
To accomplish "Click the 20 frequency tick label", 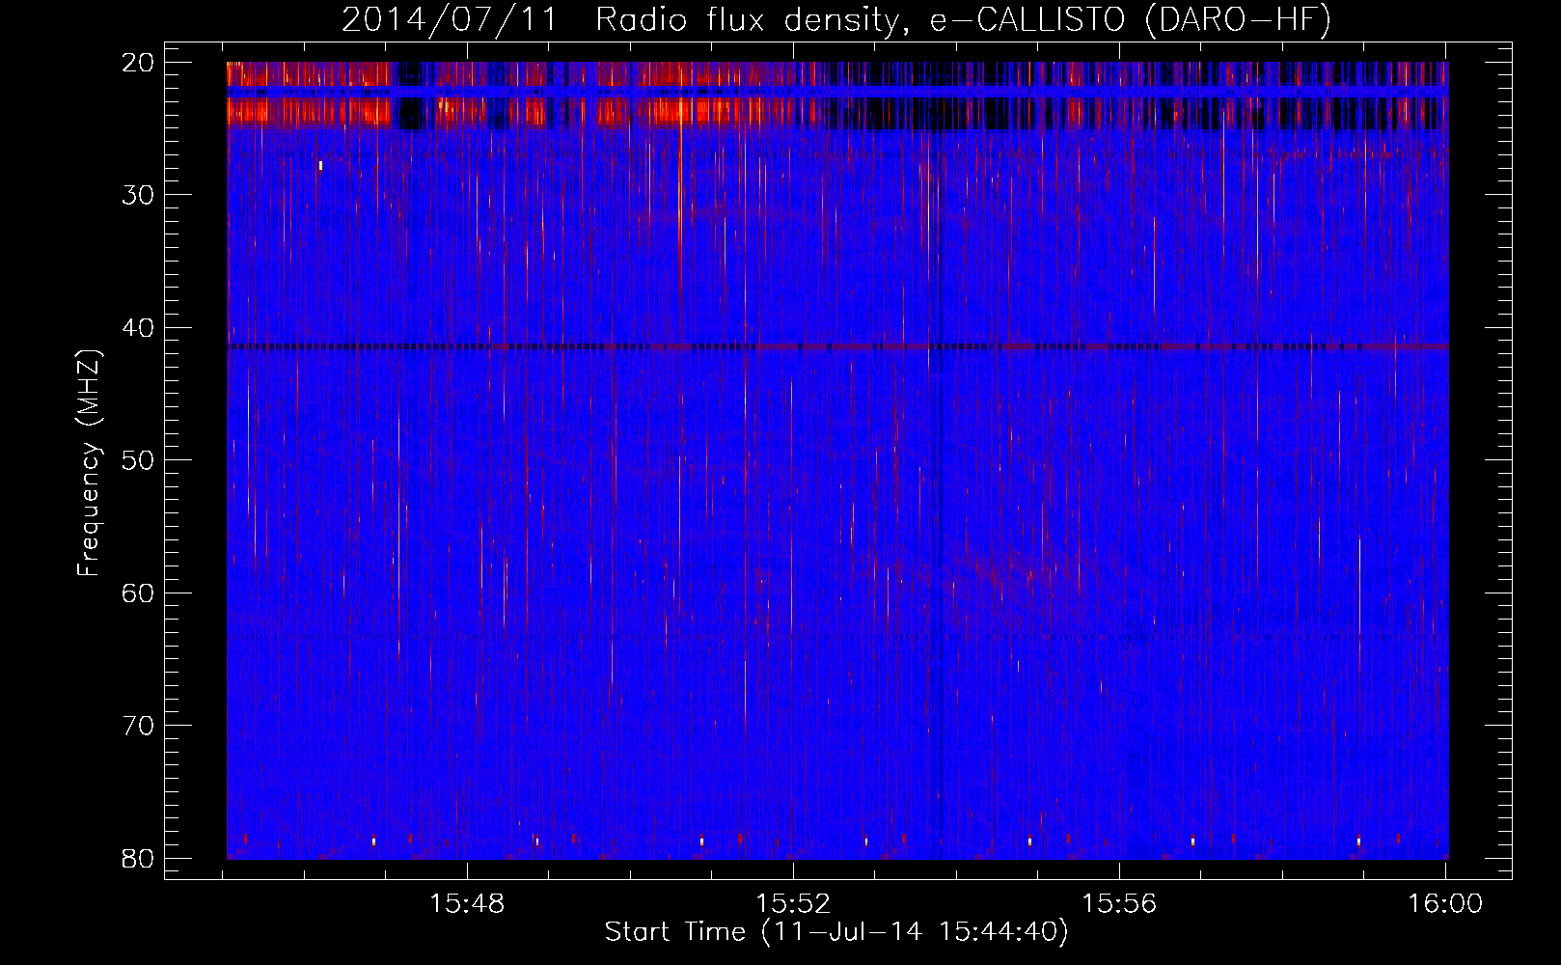I will coord(139,63).
